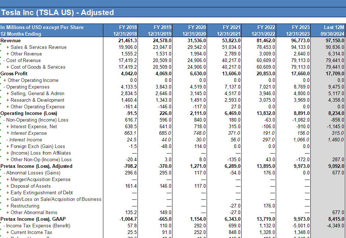
Task: Select FY 2020 foreign exchange loss 114.0
Action: click(200, 146)
